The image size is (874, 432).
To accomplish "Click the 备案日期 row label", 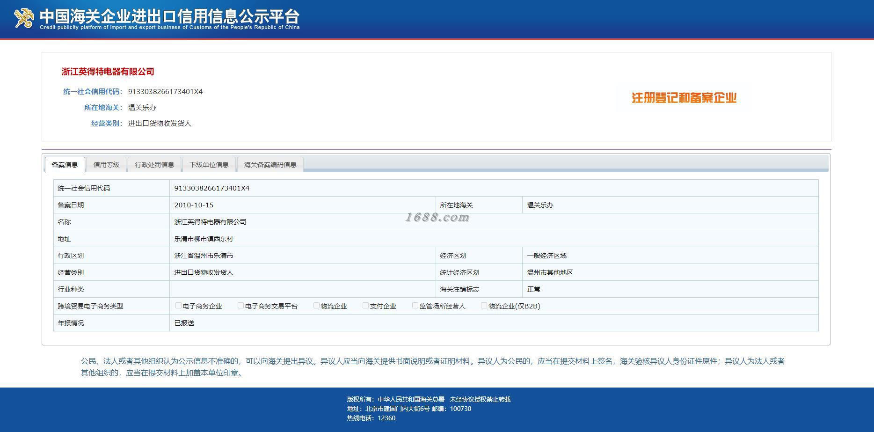I will [x=71, y=205].
